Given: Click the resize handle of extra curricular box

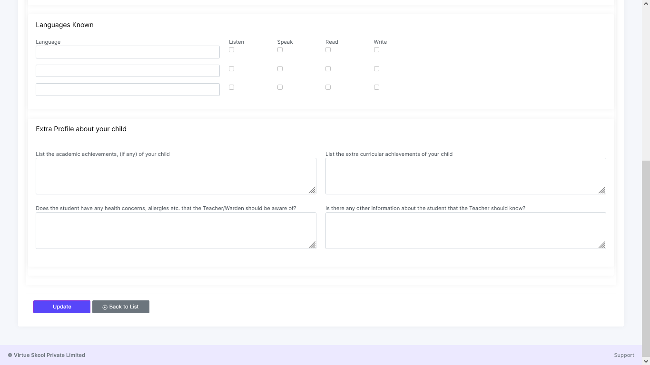Looking at the screenshot, I should [602, 190].
